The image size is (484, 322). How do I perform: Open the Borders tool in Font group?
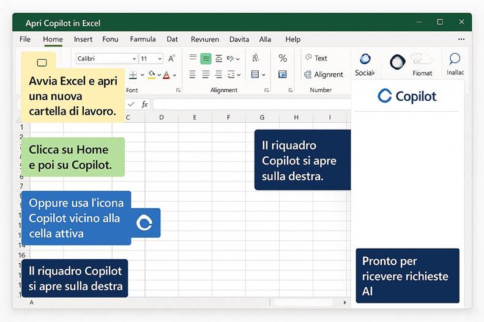click(133, 75)
